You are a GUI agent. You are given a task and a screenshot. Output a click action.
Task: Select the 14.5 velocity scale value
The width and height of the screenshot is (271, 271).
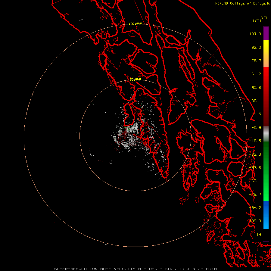256,114
